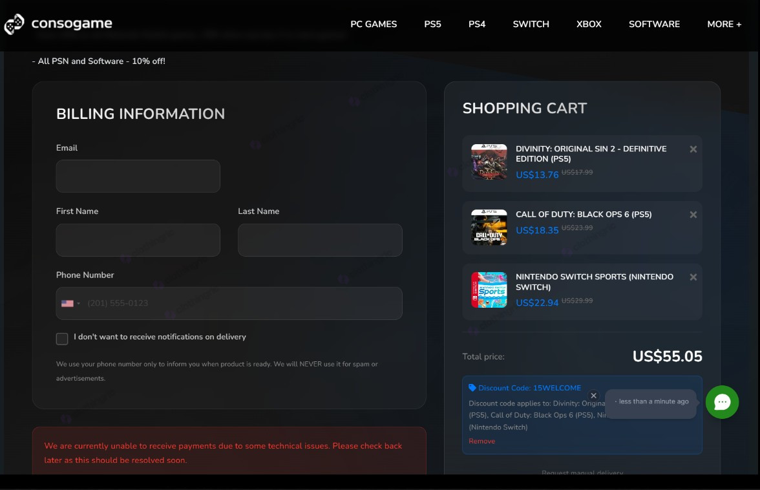
Task: Open the Divinity: Original Sin 2 cover thumbnail
Action: click(489, 162)
